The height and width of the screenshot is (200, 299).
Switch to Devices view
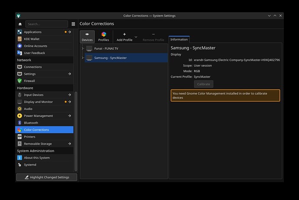point(87,37)
